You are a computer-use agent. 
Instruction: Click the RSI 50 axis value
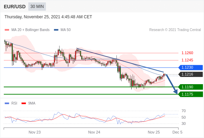coord(184,117)
